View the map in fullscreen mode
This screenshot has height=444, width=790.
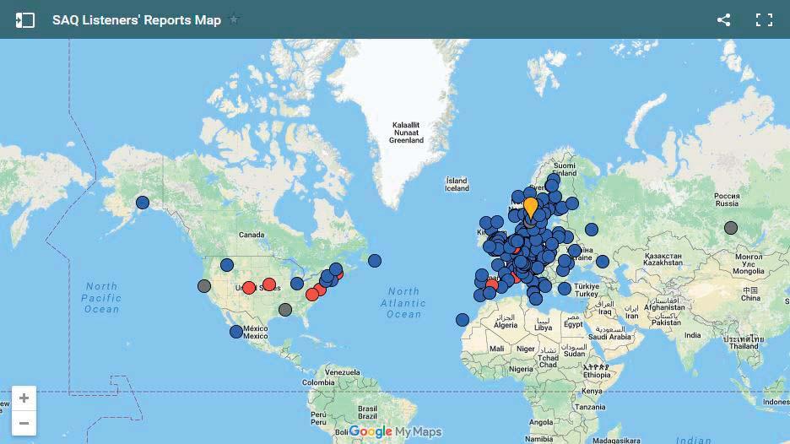(x=764, y=19)
